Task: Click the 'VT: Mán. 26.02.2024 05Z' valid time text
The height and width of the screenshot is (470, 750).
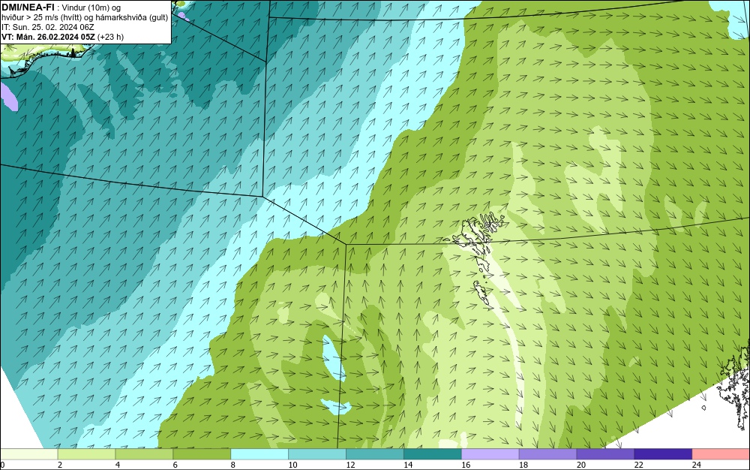Action: [x=48, y=37]
